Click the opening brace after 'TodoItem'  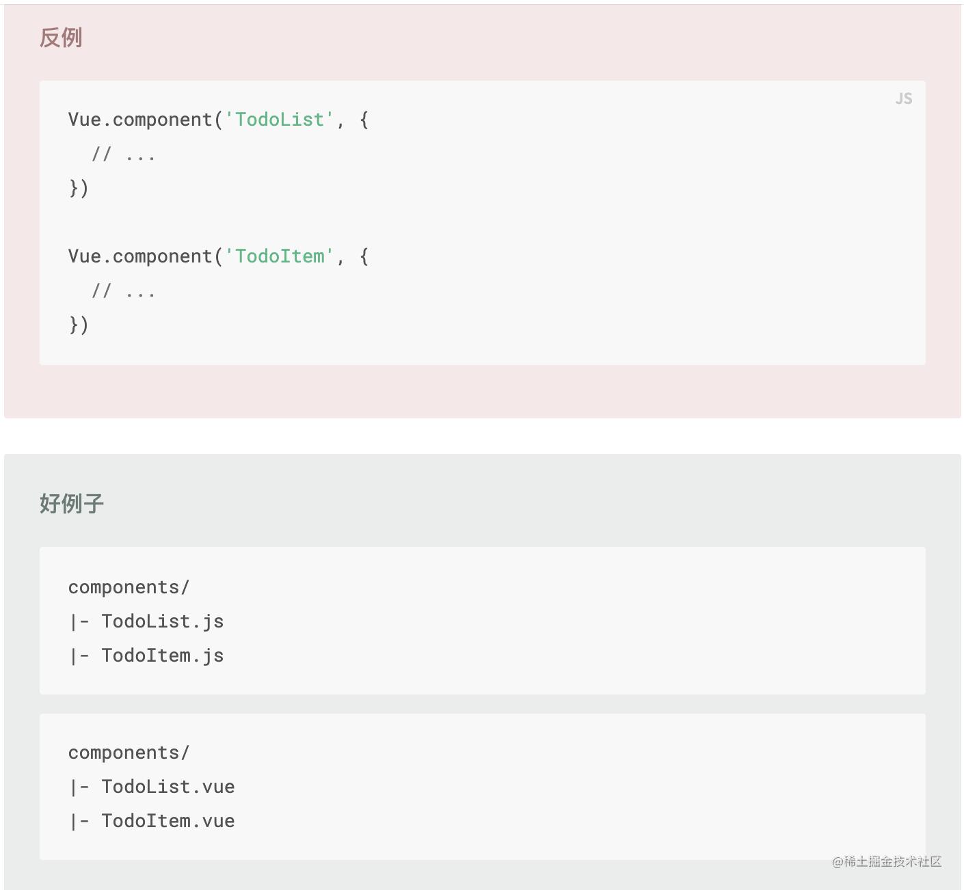(364, 256)
